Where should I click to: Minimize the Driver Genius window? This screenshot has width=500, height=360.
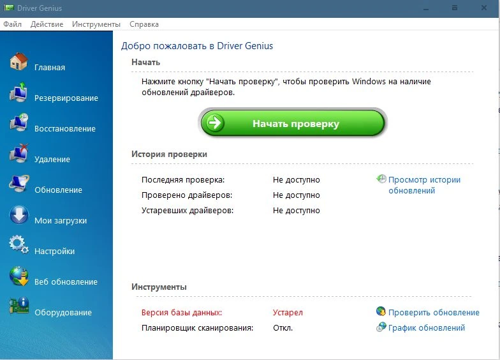tap(426, 8)
